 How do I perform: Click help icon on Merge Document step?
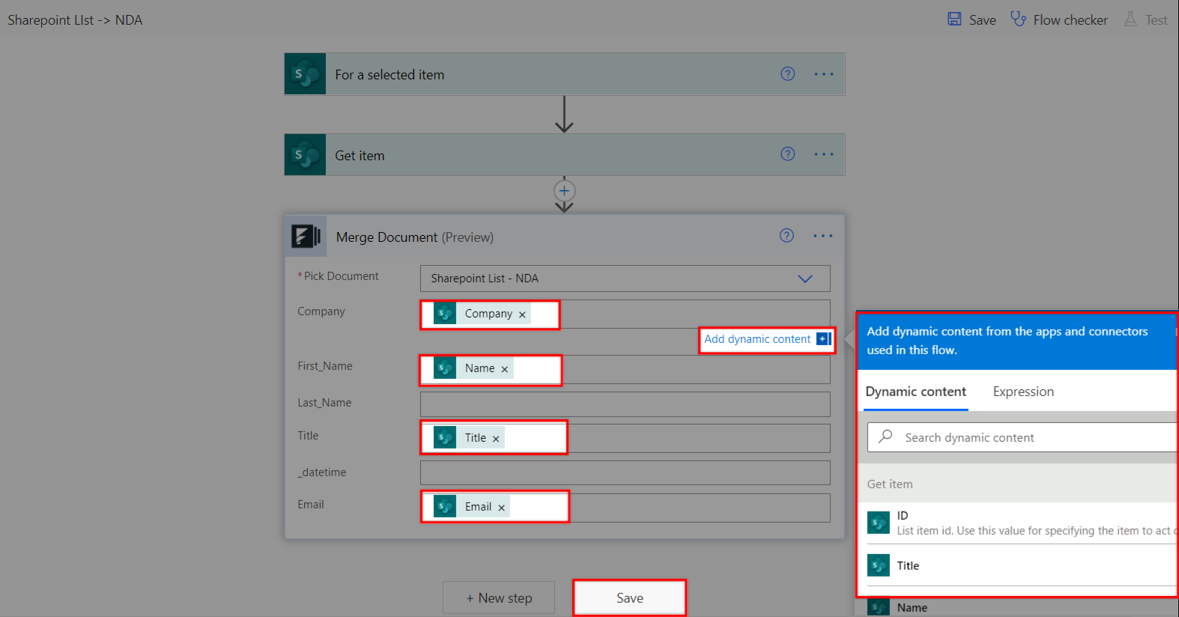click(786, 235)
